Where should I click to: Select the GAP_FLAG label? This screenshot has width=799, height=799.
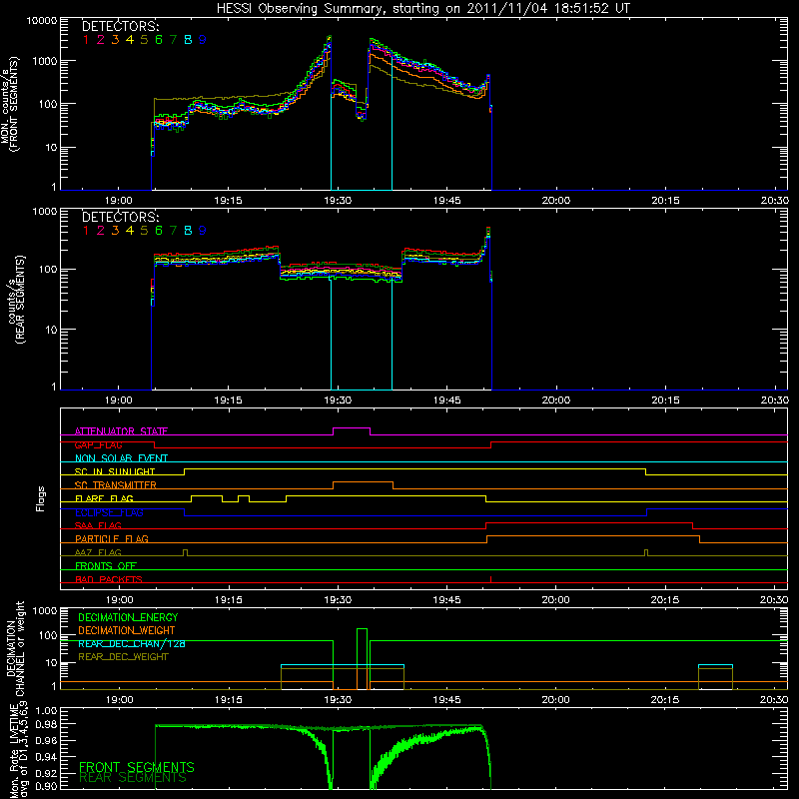tap(98, 444)
